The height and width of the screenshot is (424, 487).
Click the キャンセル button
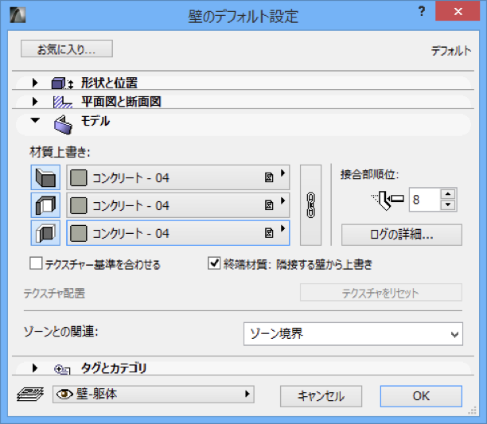click(321, 396)
